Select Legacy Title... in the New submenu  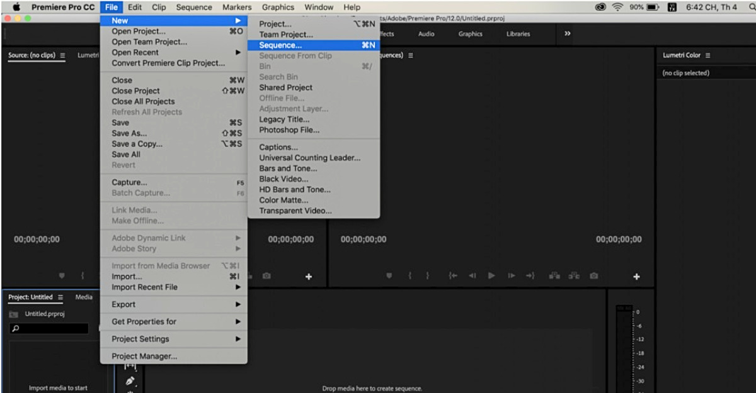point(314,119)
